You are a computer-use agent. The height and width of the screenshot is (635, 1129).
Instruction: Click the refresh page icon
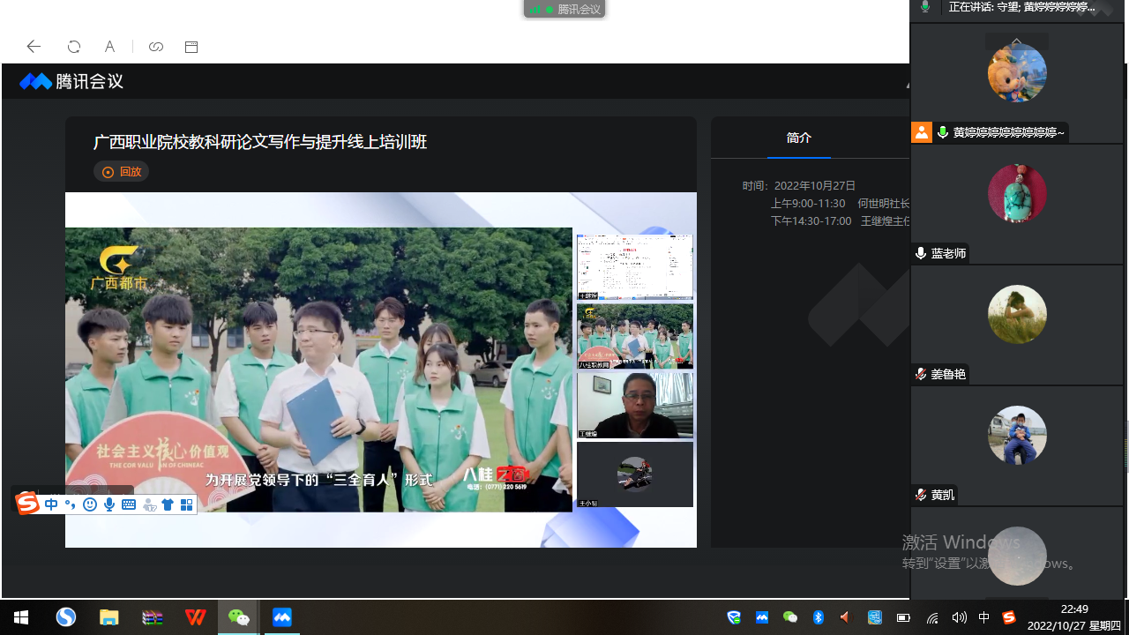(74, 47)
